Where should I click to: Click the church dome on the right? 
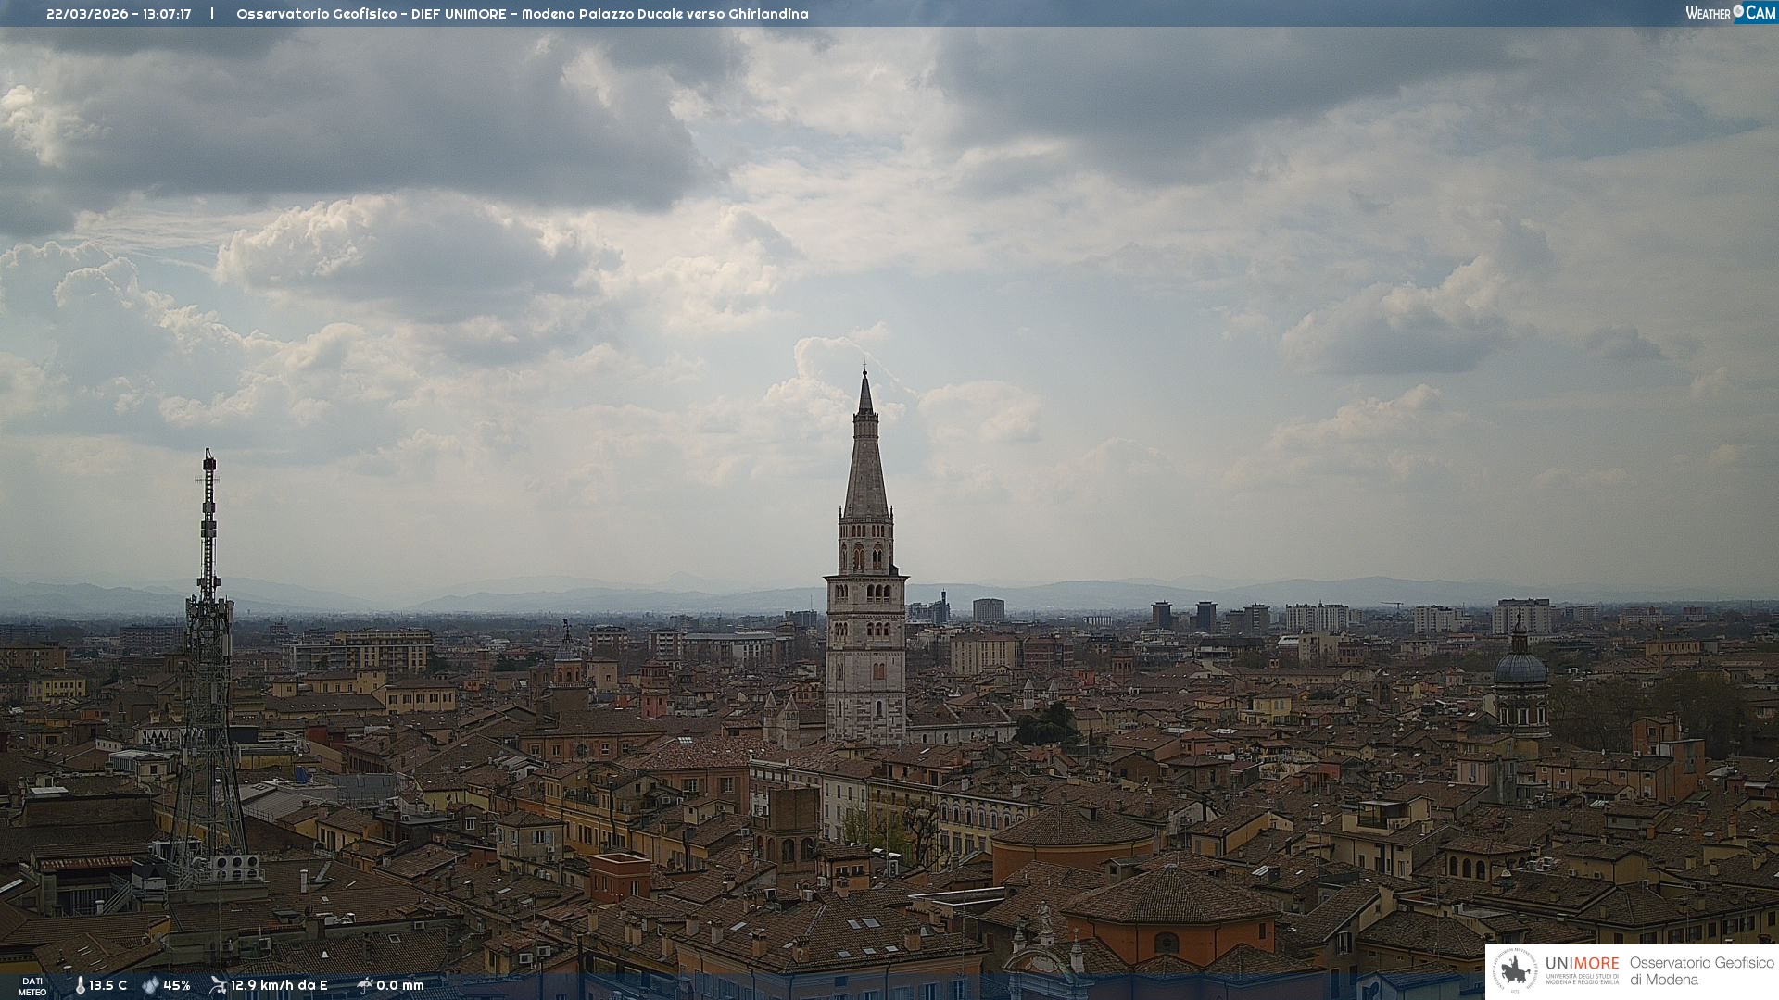tap(1520, 669)
